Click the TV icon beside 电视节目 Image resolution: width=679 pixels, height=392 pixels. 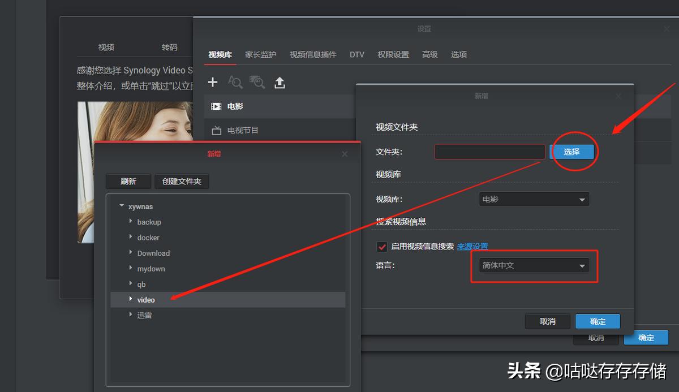[x=216, y=130]
